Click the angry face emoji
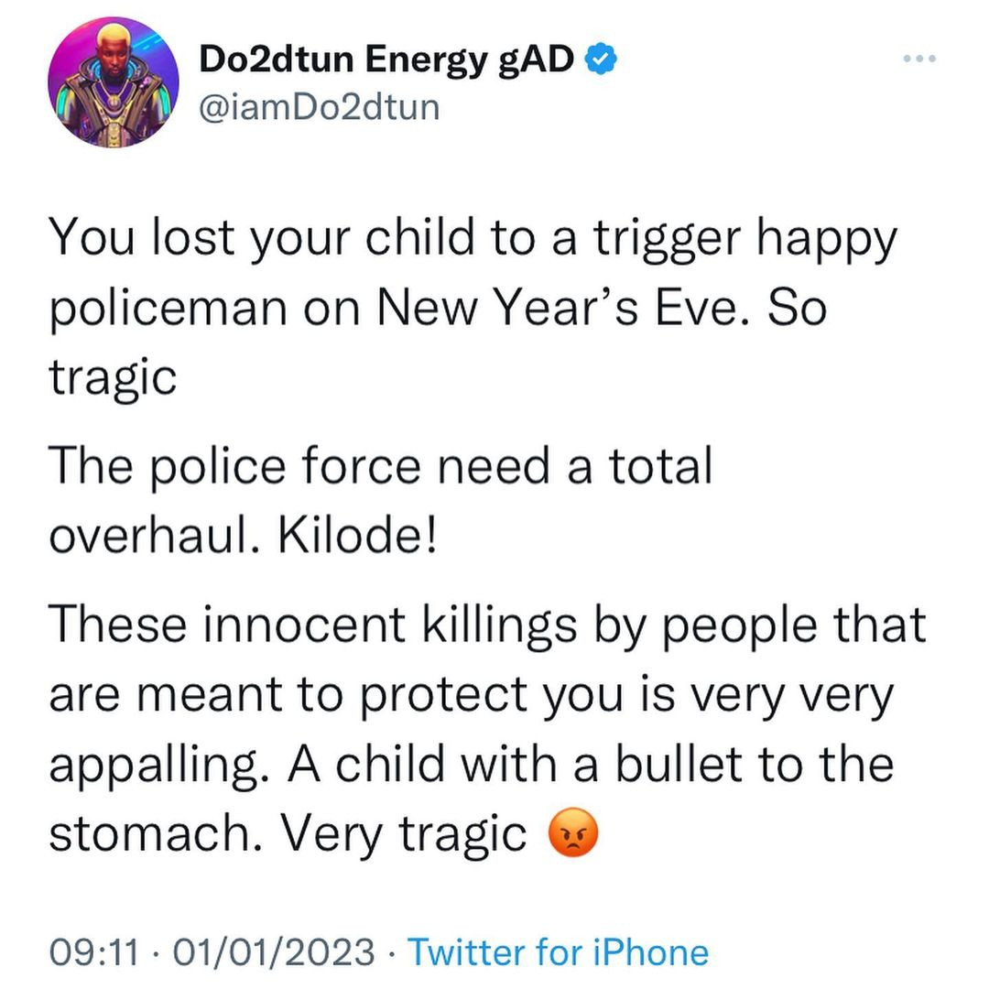Image resolution: width=989 pixels, height=989 pixels. [x=572, y=835]
